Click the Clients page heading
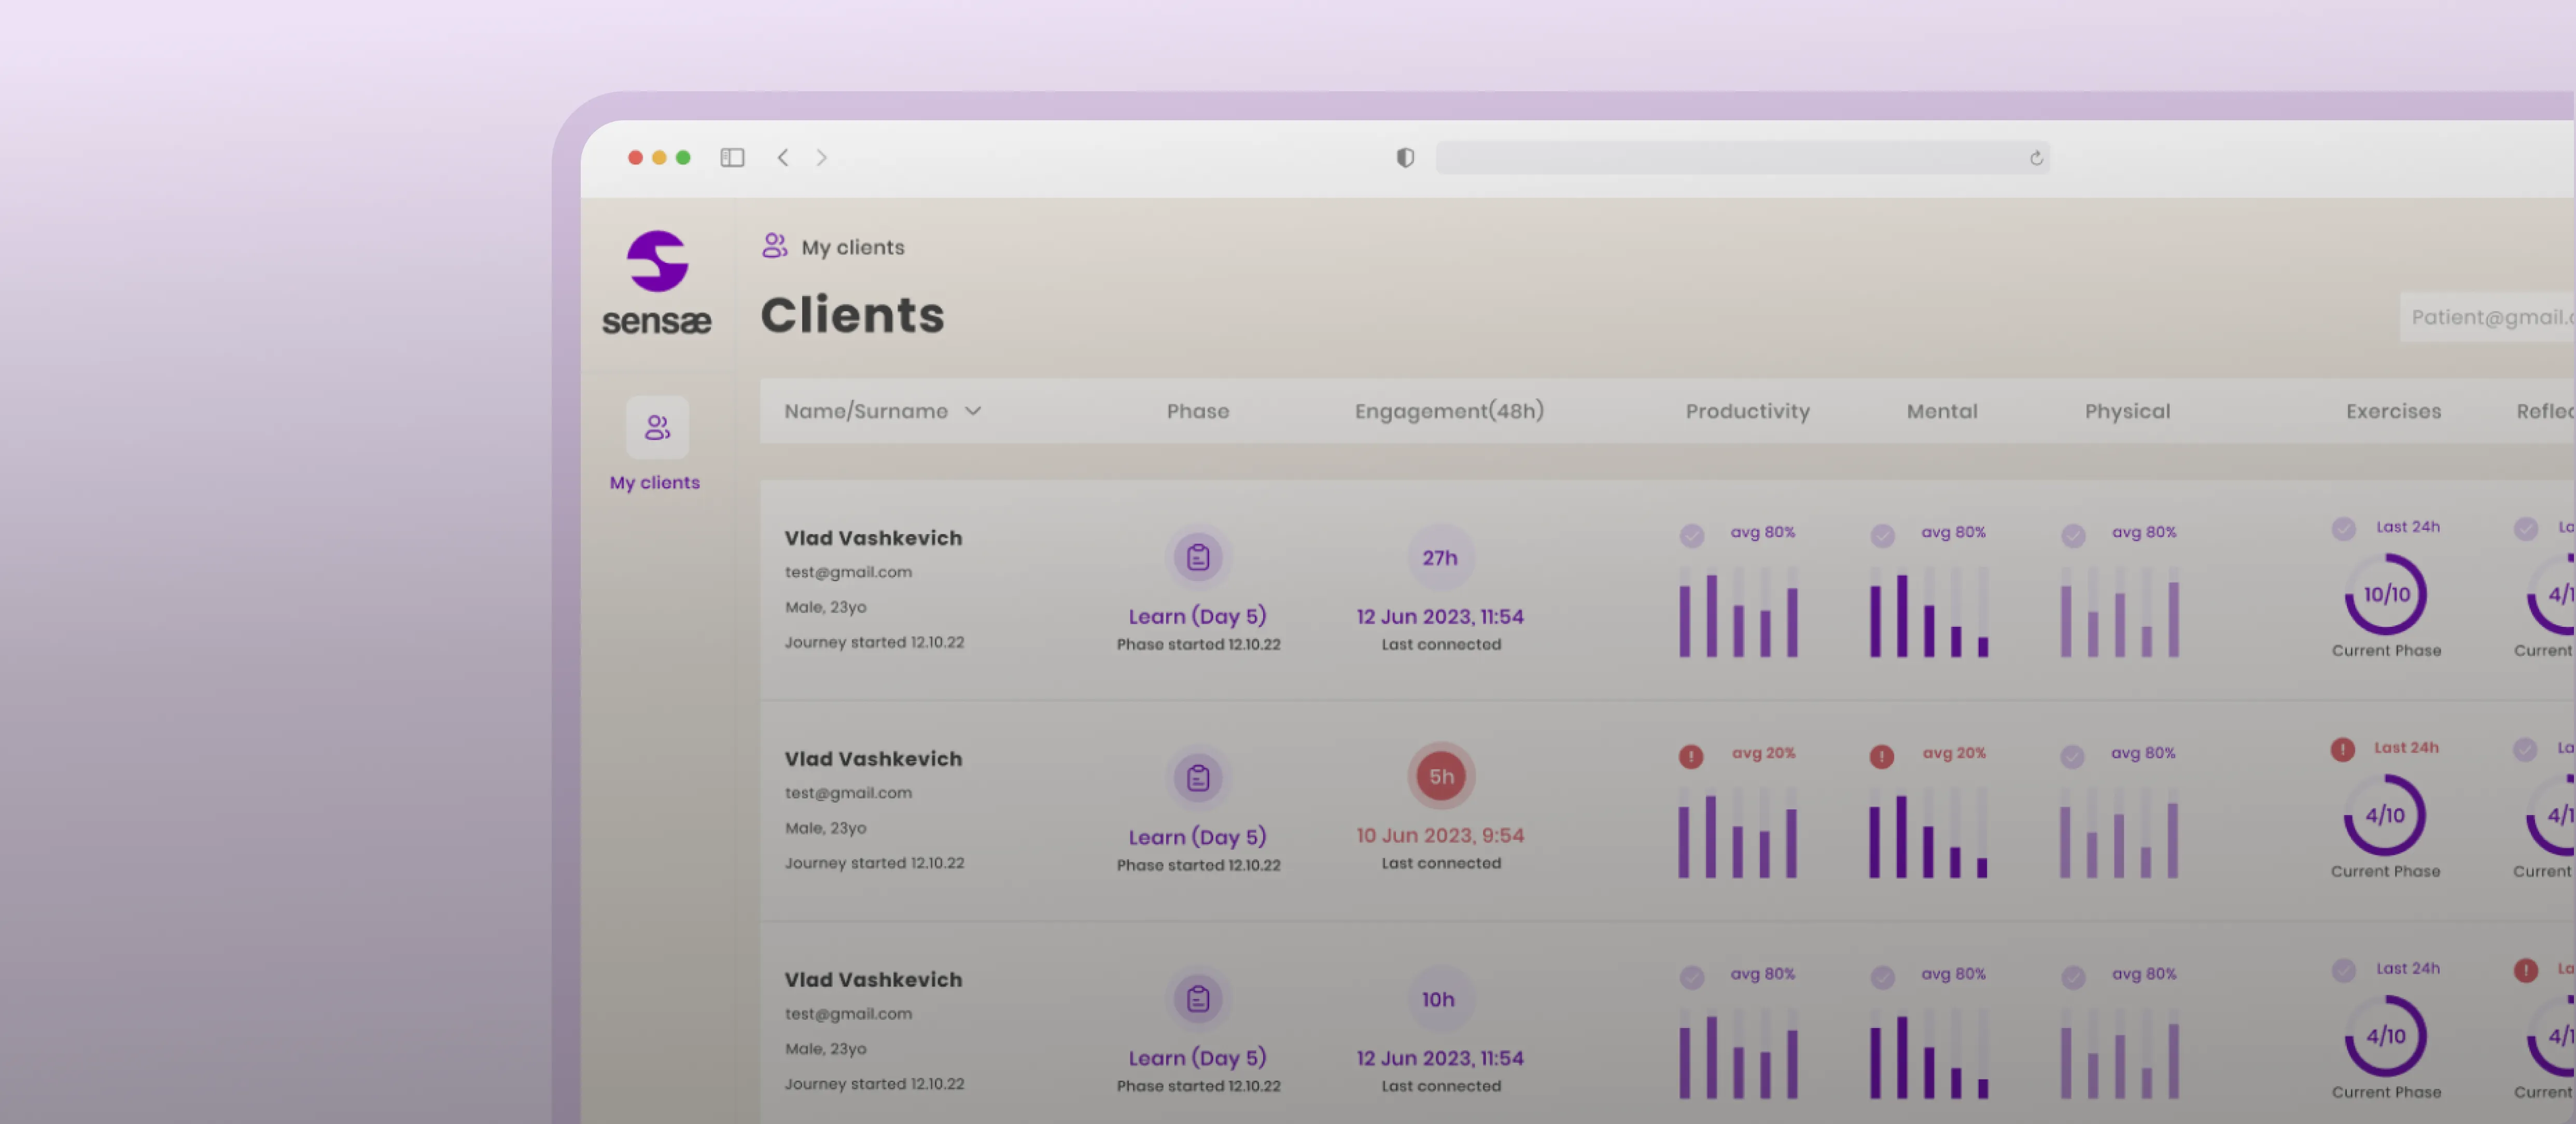This screenshot has height=1124, width=2576. click(x=852, y=315)
